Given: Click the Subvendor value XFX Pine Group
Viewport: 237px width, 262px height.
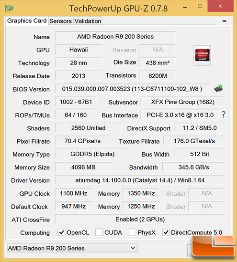Looking at the screenshot, I should [183, 102].
